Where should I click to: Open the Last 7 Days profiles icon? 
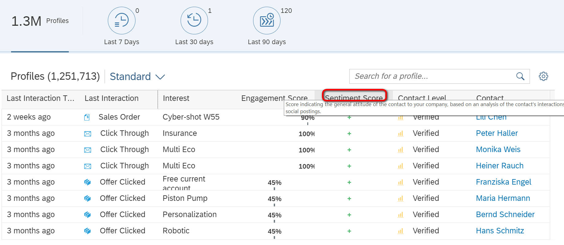(122, 21)
